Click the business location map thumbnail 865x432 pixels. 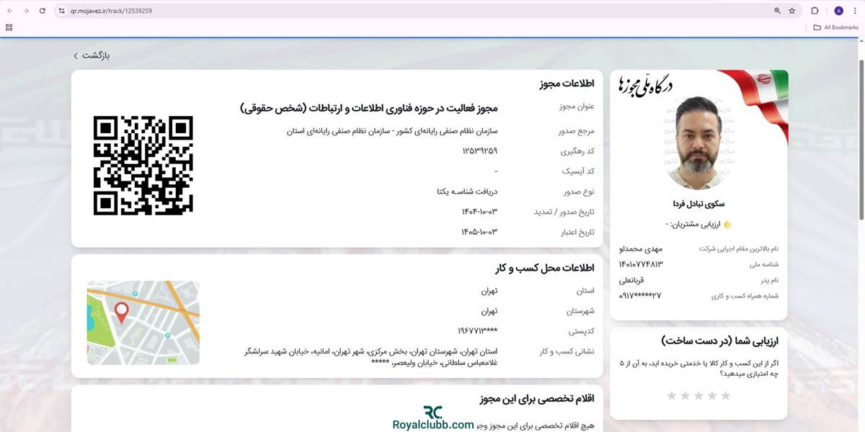coord(143,323)
